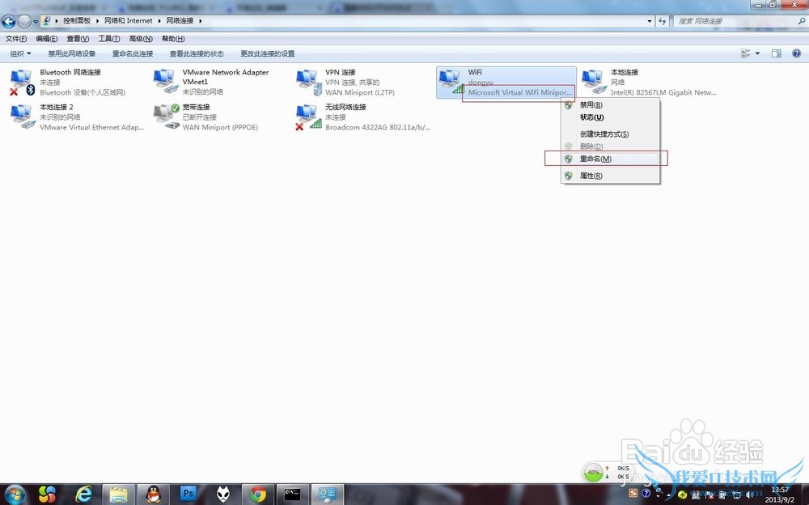Image resolution: width=809 pixels, height=505 pixels.
Task: Select the 宽带连接 PPPOE connection icon
Action: pyautogui.click(x=166, y=117)
